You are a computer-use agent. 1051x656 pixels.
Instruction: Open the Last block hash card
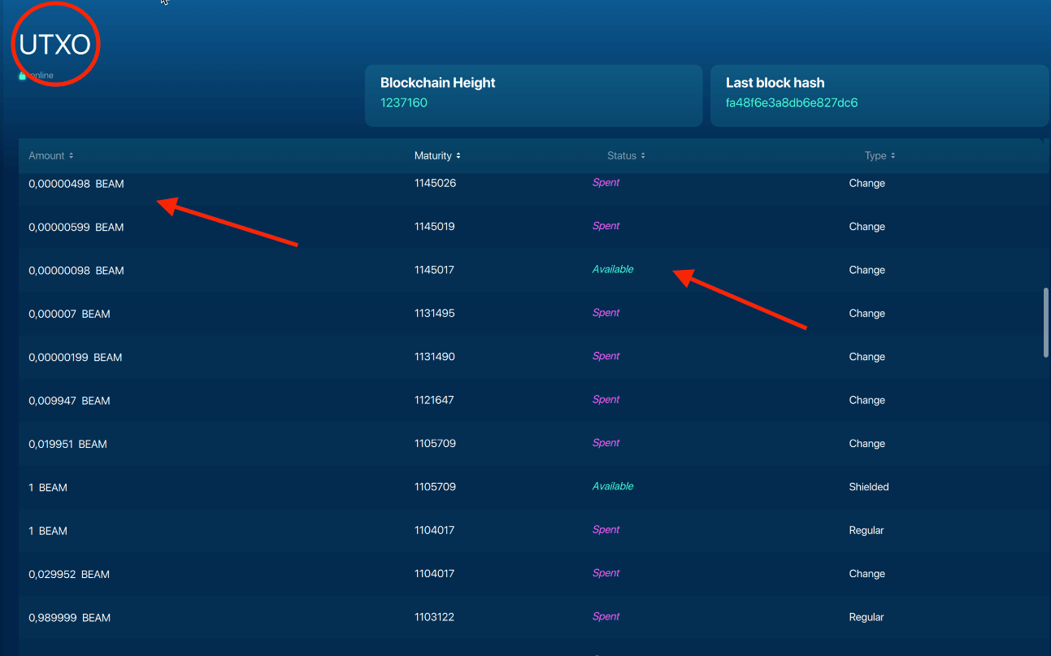[879, 95]
